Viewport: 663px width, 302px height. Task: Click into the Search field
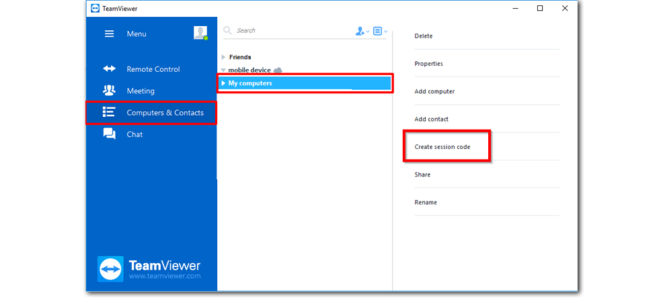coord(292,31)
